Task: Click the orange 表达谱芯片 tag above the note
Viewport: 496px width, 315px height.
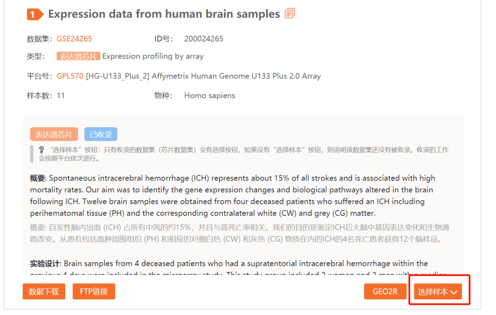Action: 54,134
